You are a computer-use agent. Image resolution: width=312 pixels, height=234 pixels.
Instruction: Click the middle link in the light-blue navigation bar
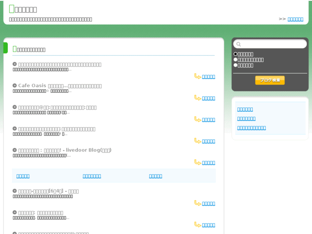pos(92,176)
